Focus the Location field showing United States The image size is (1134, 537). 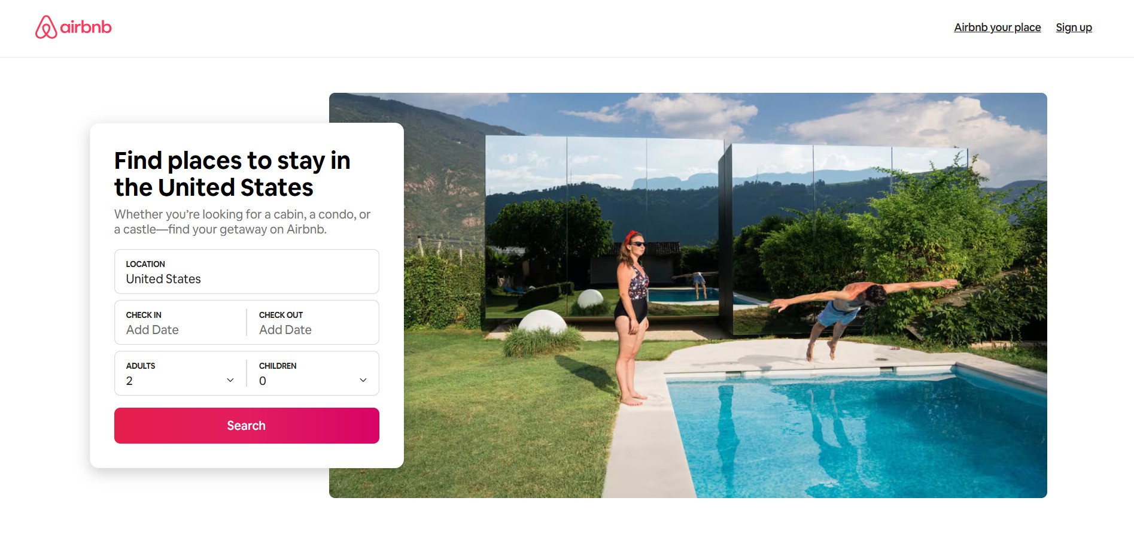(247, 271)
